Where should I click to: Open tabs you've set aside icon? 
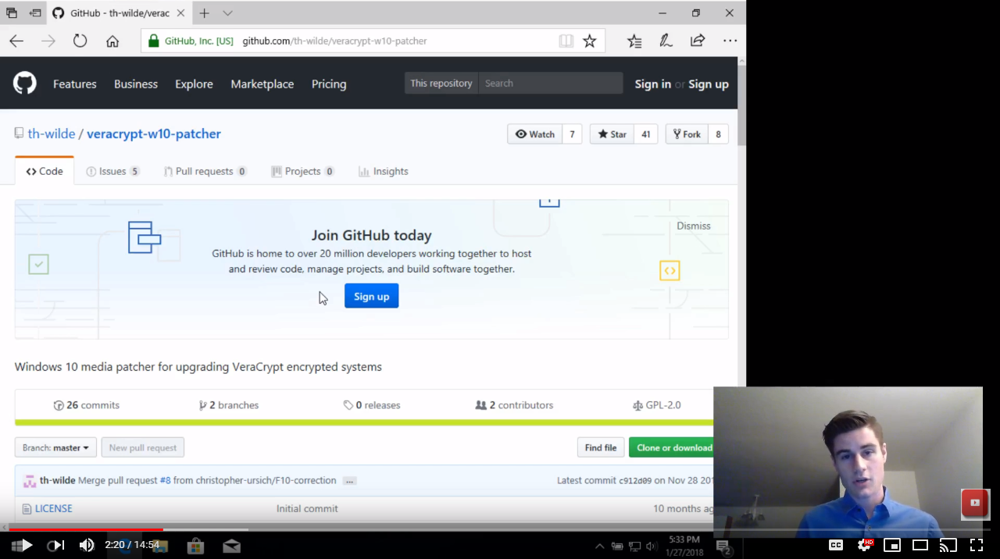pos(12,13)
